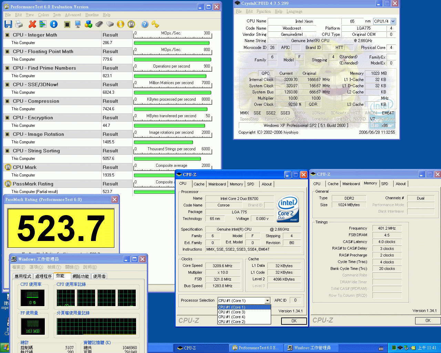The image size is (441, 353).
Task: Select CPU #1 (Core 2) from list
Action: point(244,322)
